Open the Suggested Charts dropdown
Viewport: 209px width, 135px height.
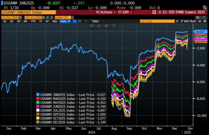click(75, 12)
